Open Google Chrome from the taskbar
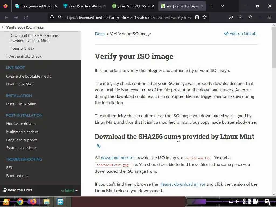The height and width of the screenshot is (207, 276). click(x=20, y=202)
